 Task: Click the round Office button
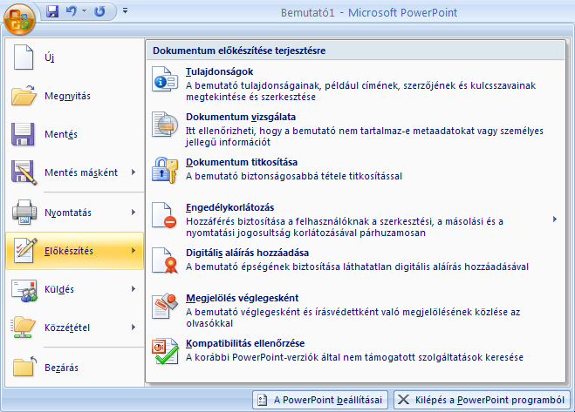click(19, 19)
